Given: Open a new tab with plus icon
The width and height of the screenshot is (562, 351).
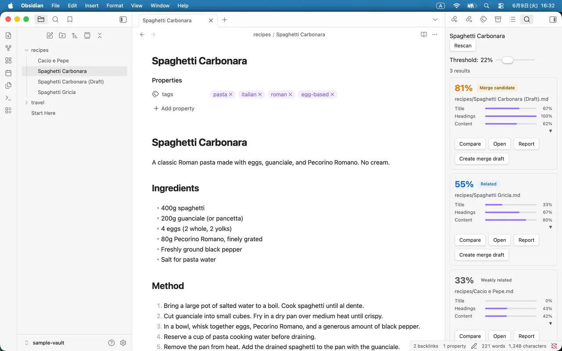Looking at the screenshot, I should [x=224, y=20].
